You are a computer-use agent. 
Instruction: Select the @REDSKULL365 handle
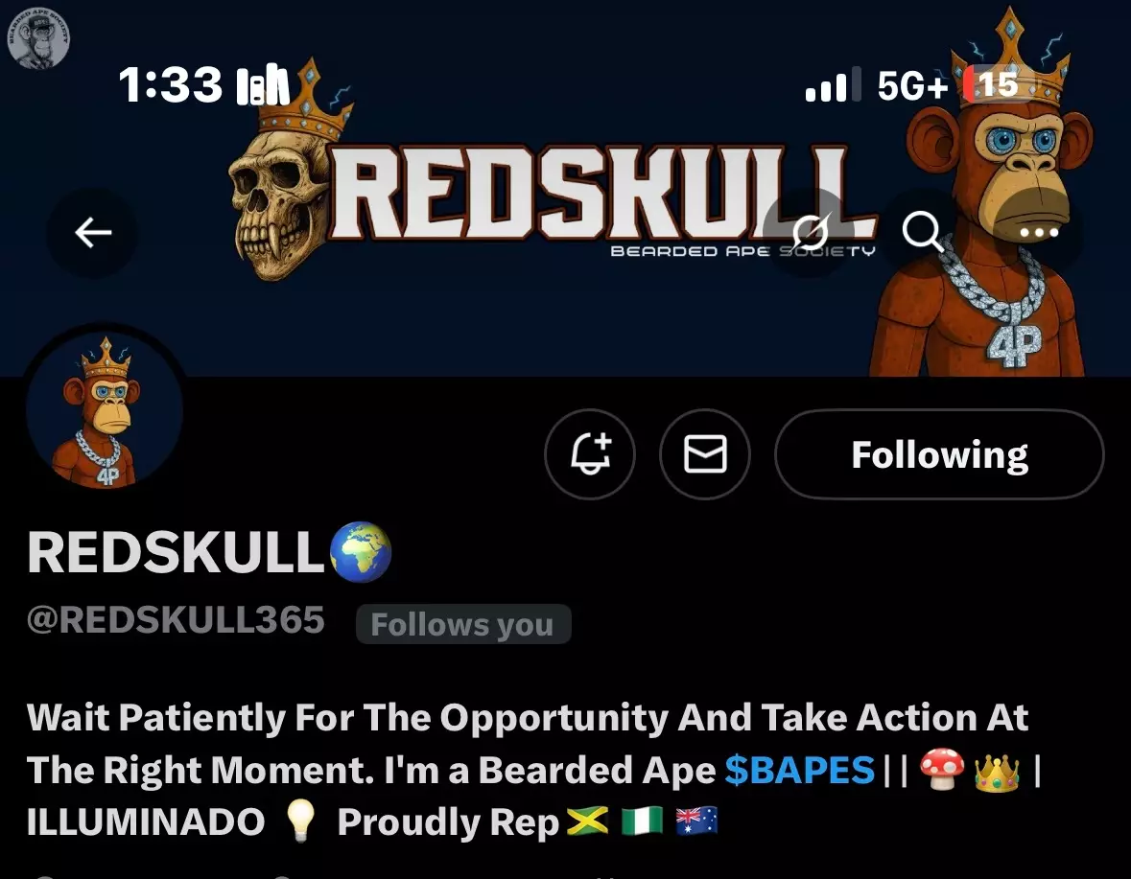(x=176, y=620)
